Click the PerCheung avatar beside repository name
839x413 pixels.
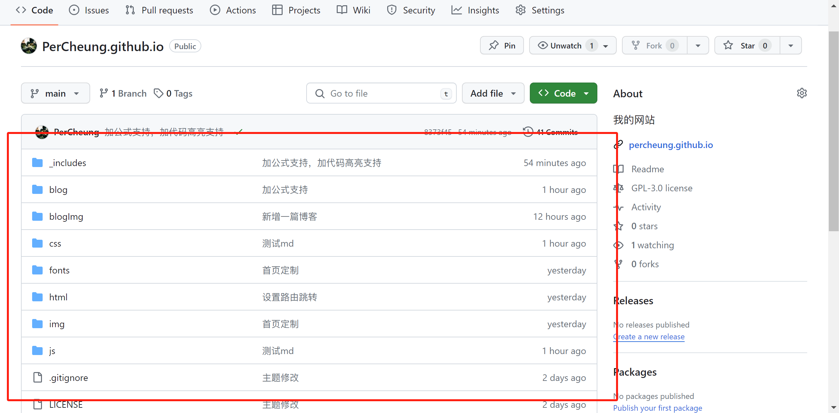(29, 46)
